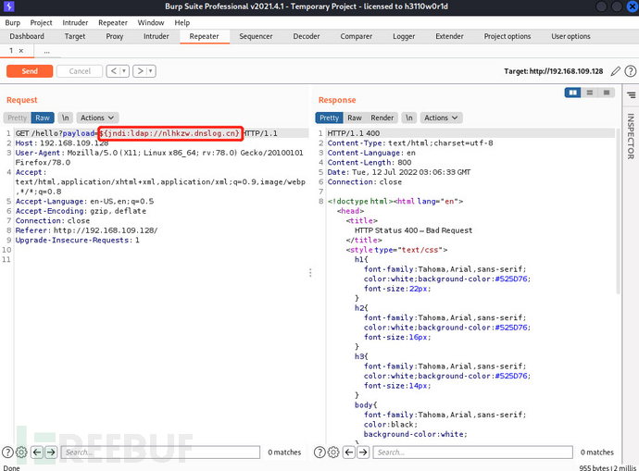
Task: Toggle \n non-printable chars in Request
Action: [65, 118]
